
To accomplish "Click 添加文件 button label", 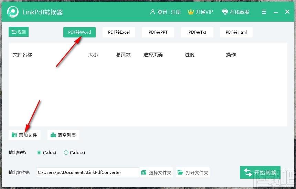I will 28,135.
